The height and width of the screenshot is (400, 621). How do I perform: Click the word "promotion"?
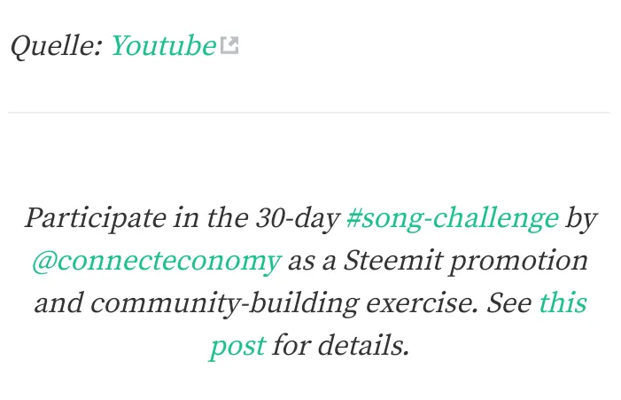518,262
